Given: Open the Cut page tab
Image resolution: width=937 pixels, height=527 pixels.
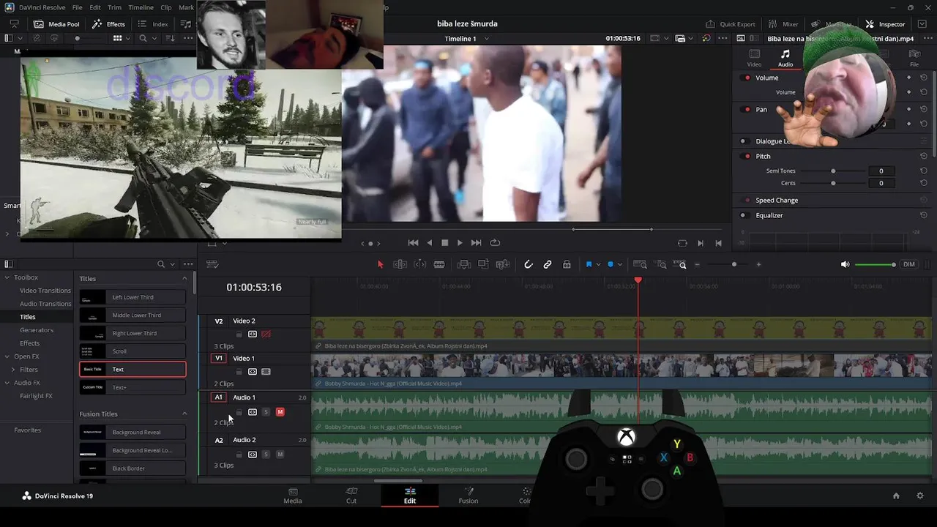Looking at the screenshot, I should tap(351, 496).
